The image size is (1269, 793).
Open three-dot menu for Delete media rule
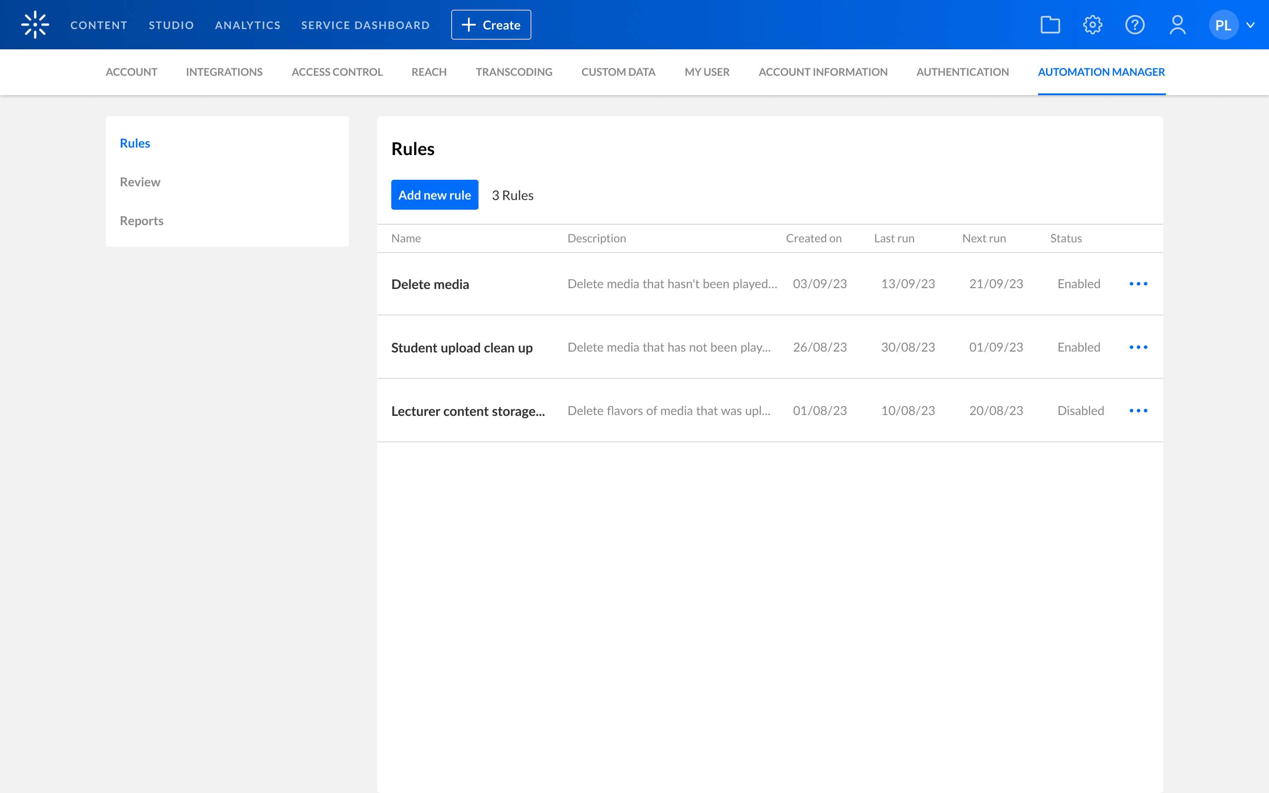(x=1138, y=284)
